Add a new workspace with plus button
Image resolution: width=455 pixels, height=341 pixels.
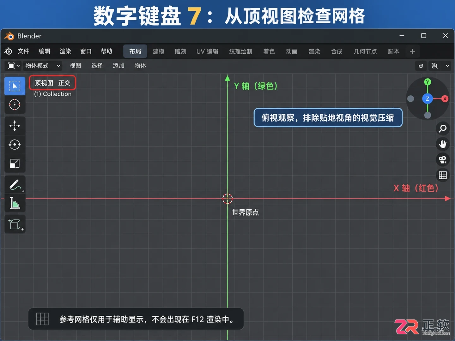412,51
